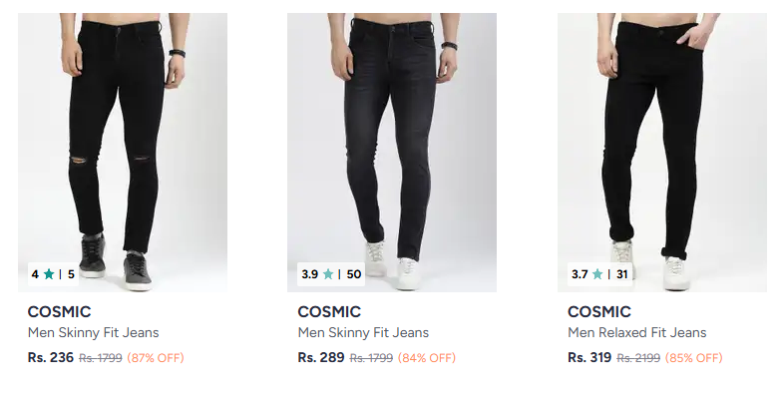This screenshot has width=781, height=401.
Task: Click the 84% OFF discount label
Action: point(426,358)
